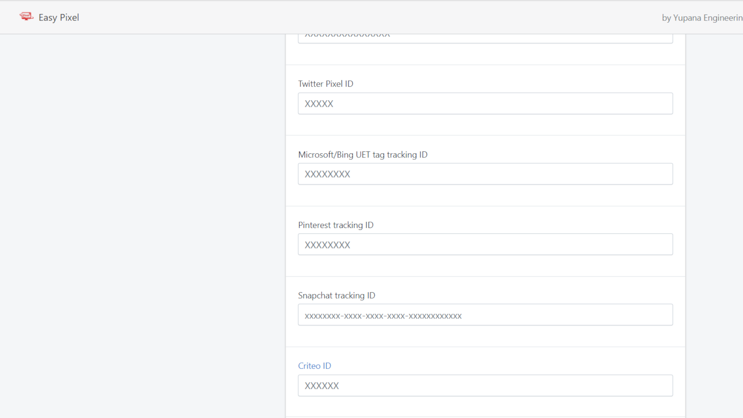The width and height of the screenshot is (743, 418).
Task: Click the Snapchat tracking ID label
Action: pos(337,295)
